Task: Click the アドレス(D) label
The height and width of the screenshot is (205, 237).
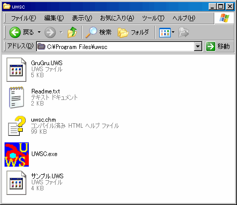Action: point(20,46)
